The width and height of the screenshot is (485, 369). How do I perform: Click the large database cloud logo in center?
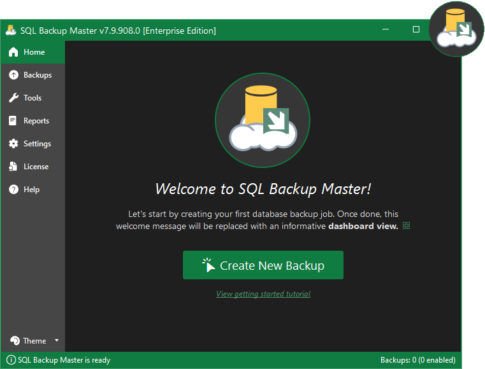pos(263,120)
